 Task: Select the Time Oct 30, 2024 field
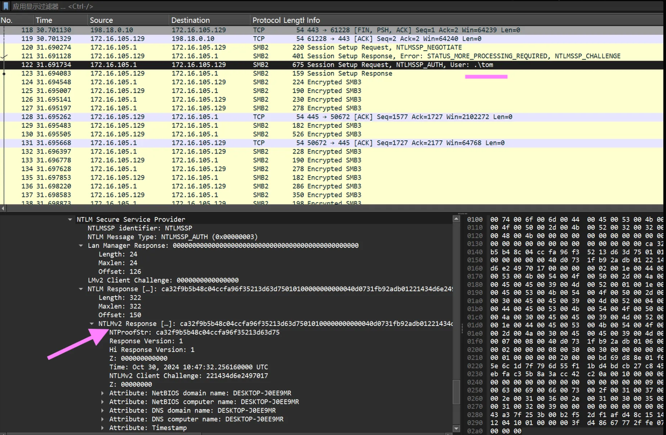click(189, 367)
